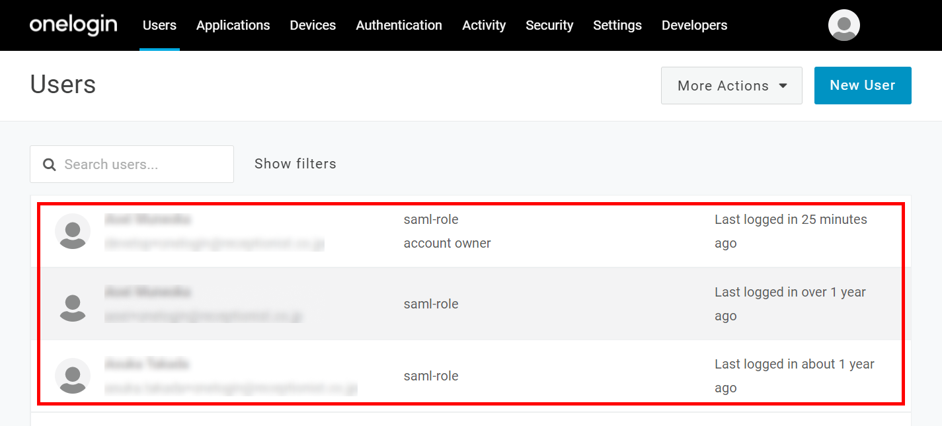Click "Last logged in over 1 year ago"
The height and width of the screenshot is (426, 942).
pyautogui.click(x=790, y=304)
